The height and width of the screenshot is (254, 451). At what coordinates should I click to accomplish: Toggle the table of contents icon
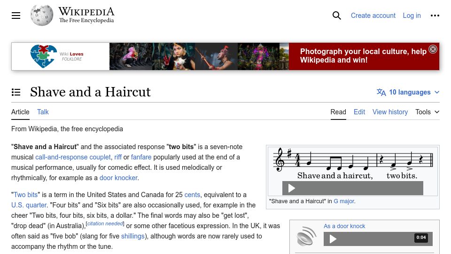16,92
